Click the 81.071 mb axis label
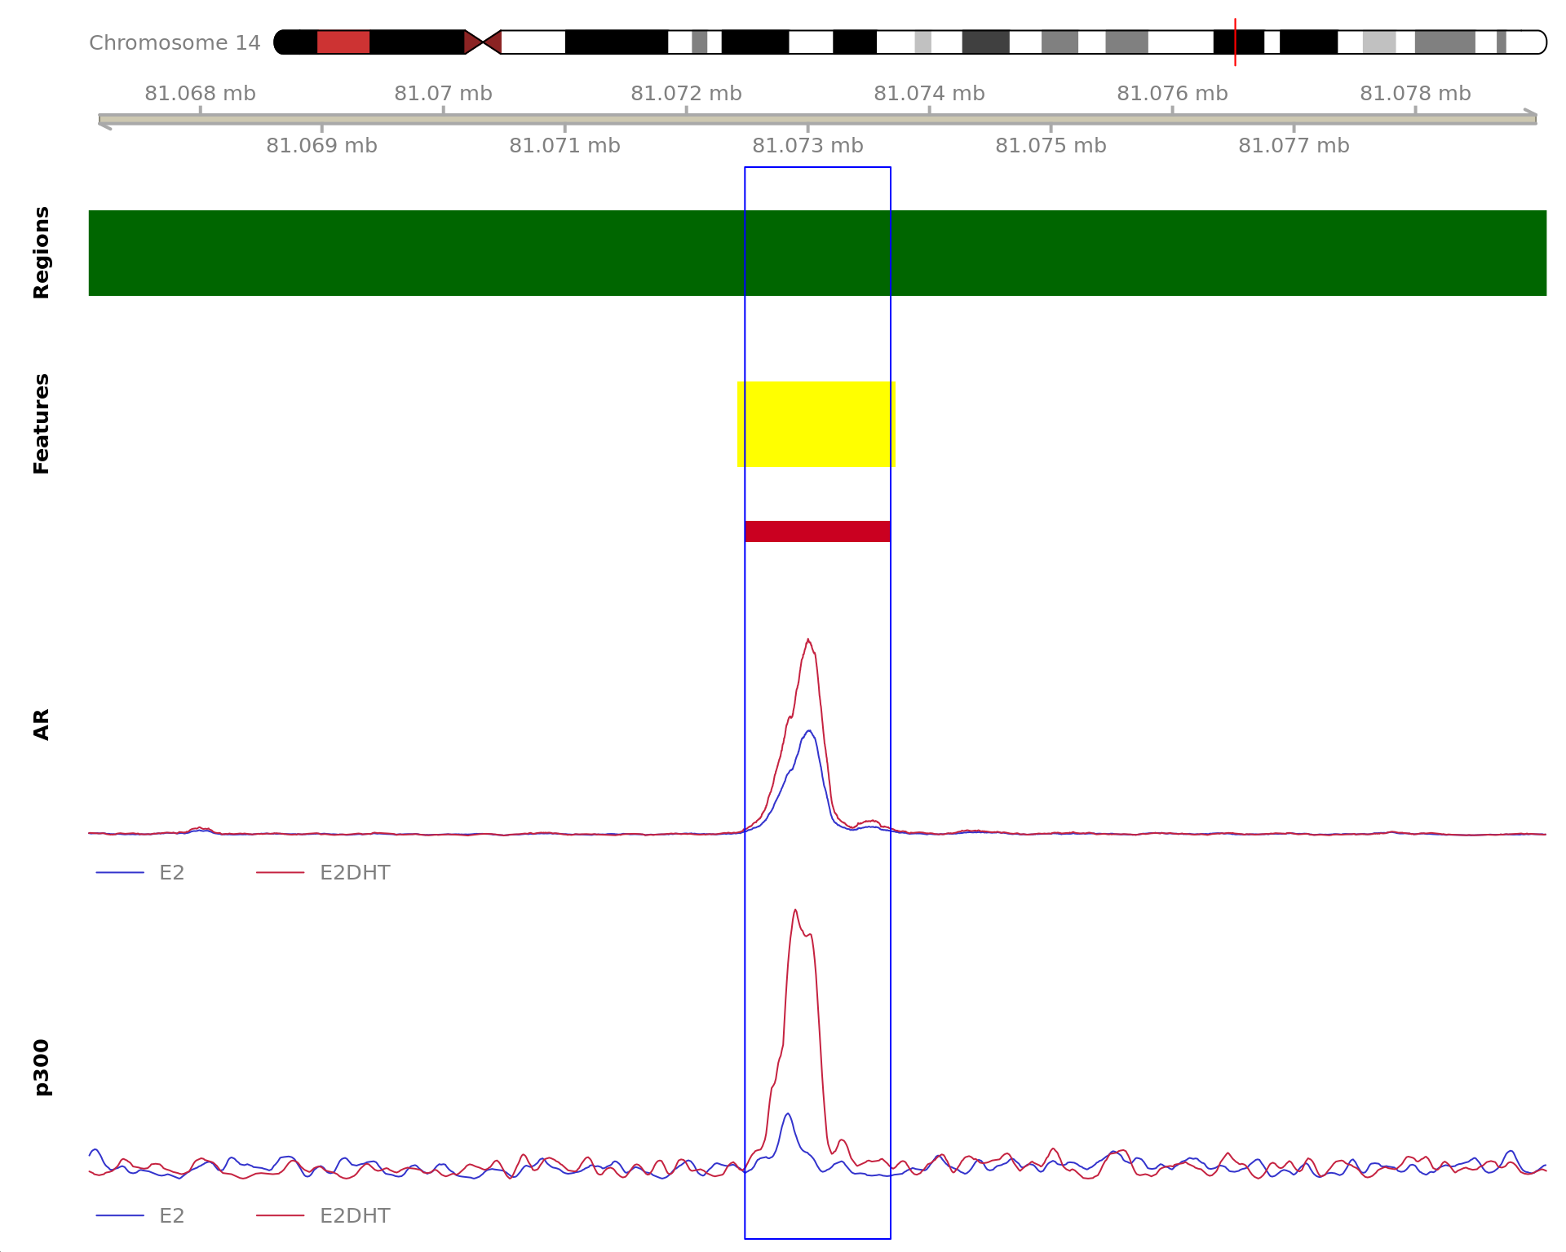The image size is (1566, 1252). 564,146
